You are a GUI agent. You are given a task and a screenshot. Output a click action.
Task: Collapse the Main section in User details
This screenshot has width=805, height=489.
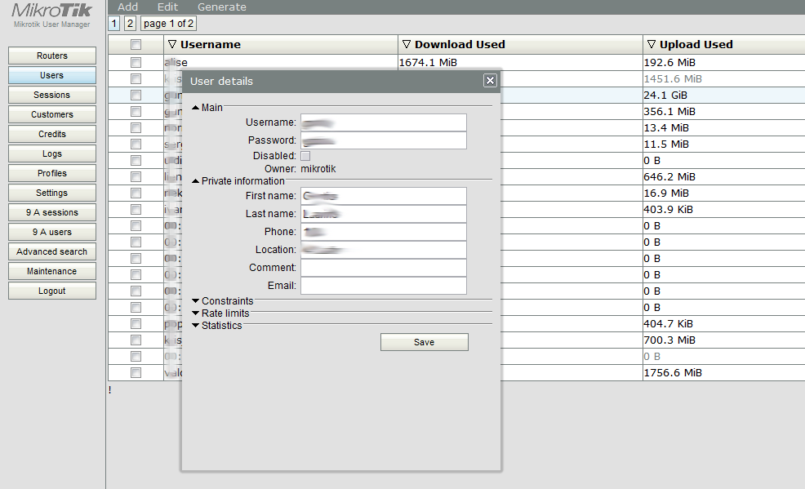195,107
